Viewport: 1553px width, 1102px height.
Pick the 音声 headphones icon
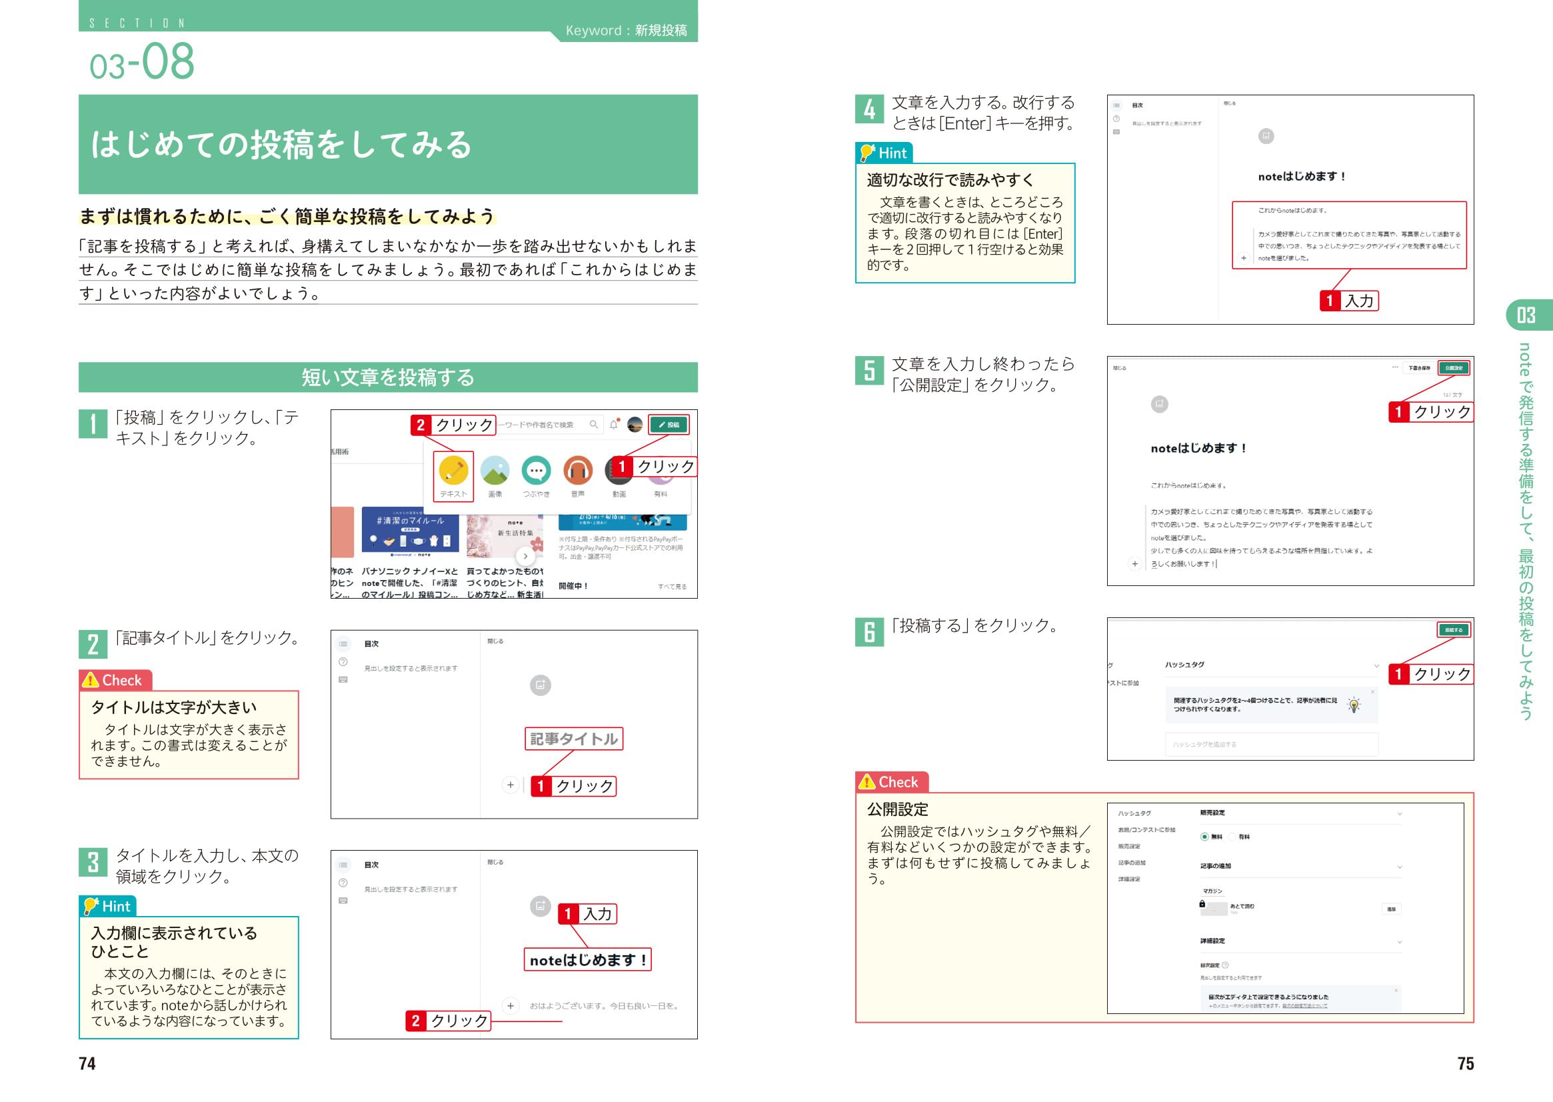click(x=577, y=469)
